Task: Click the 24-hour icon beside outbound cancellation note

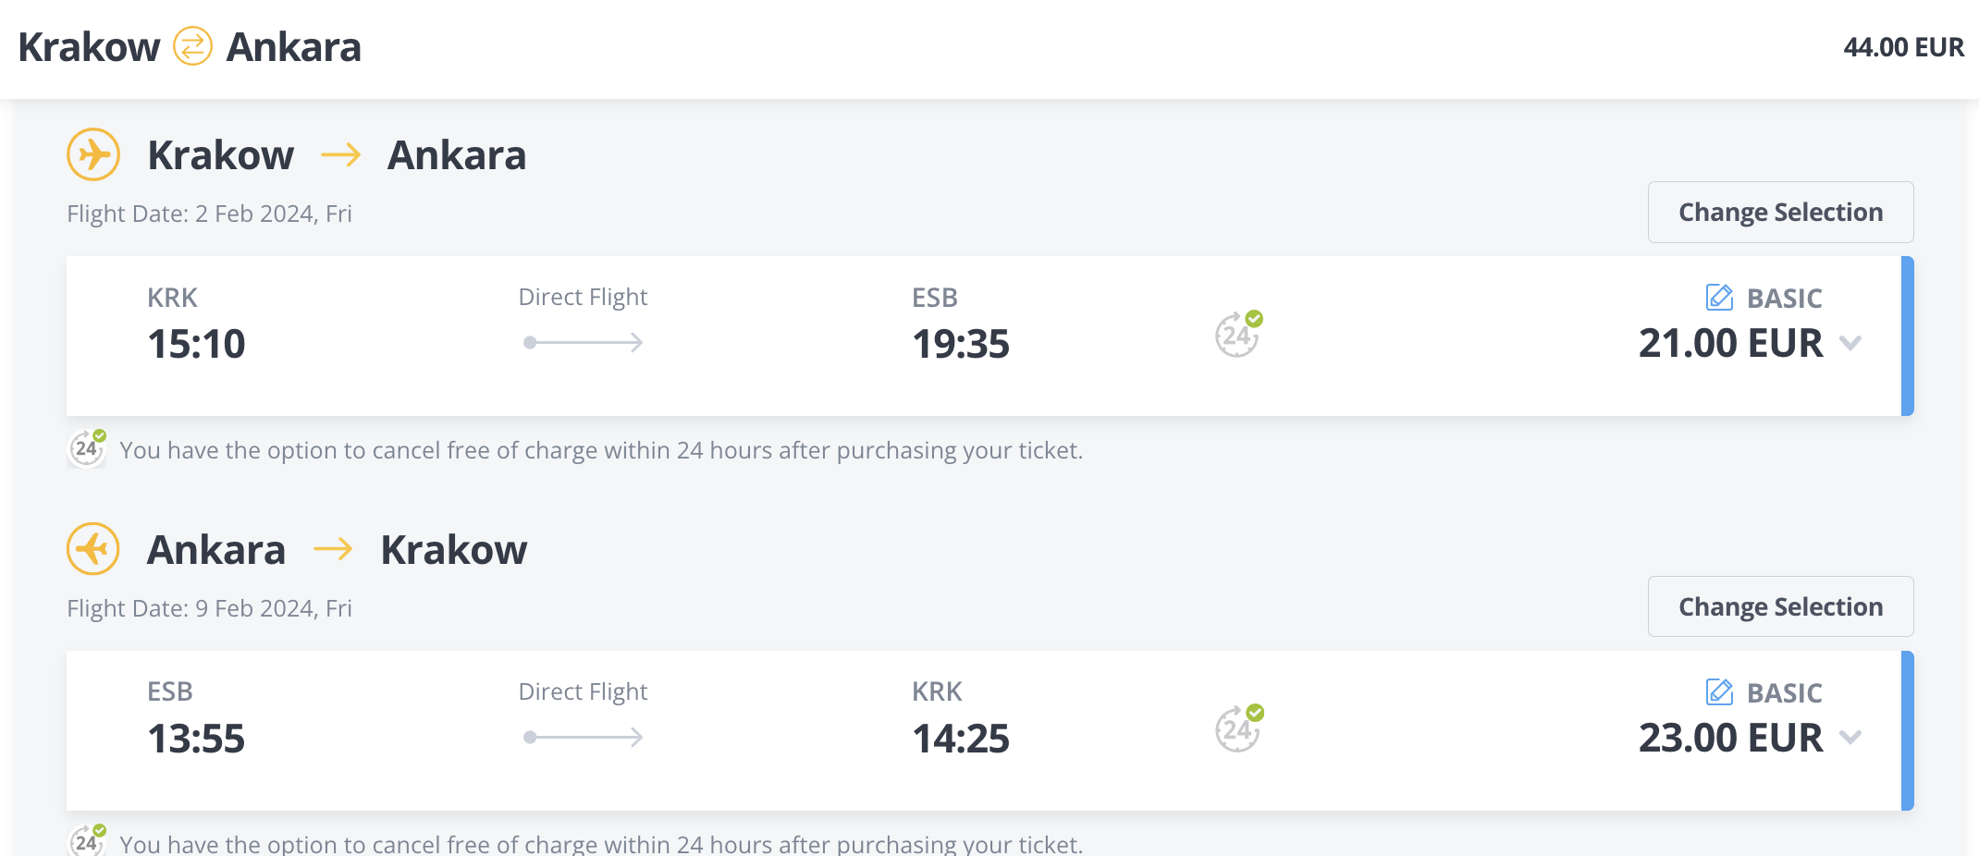Action: pos(87,449)
